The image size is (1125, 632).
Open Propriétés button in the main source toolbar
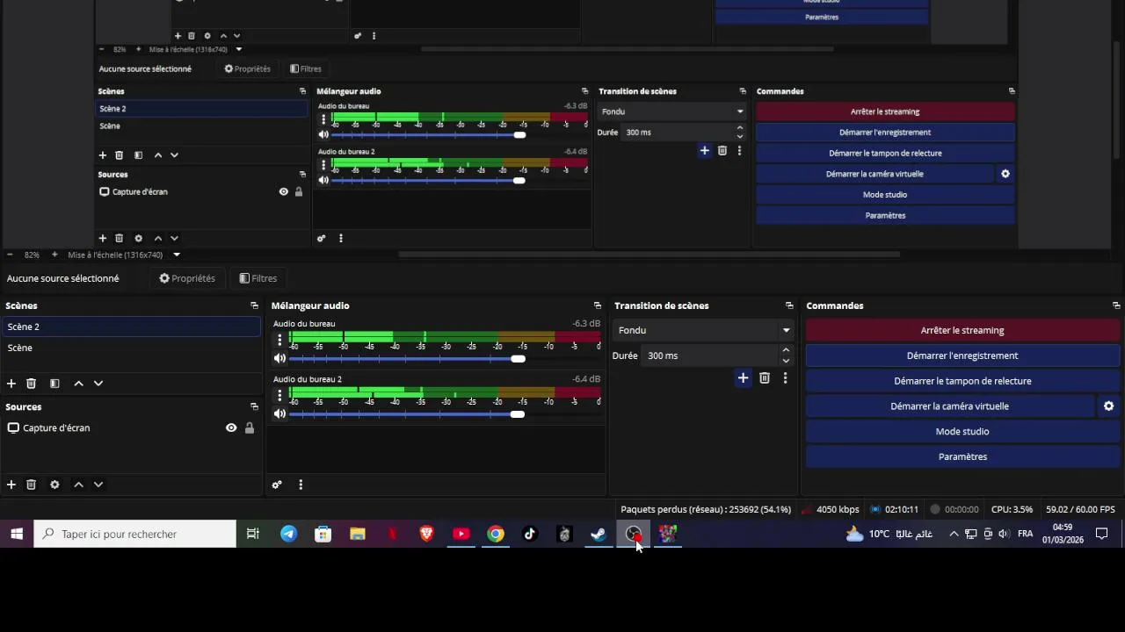(187, 278)
